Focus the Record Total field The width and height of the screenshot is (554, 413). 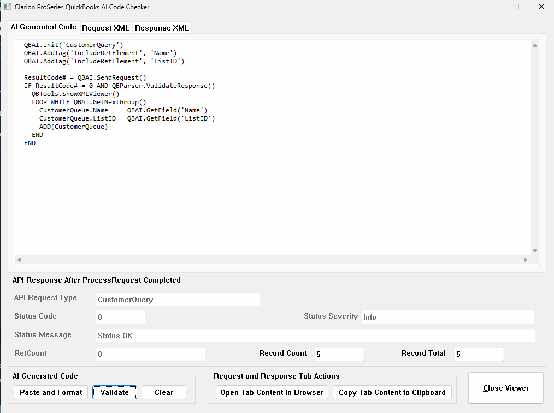pos(479,354)
